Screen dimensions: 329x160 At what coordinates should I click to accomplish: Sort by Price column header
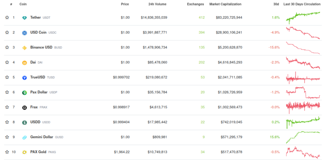click(125, 4)
